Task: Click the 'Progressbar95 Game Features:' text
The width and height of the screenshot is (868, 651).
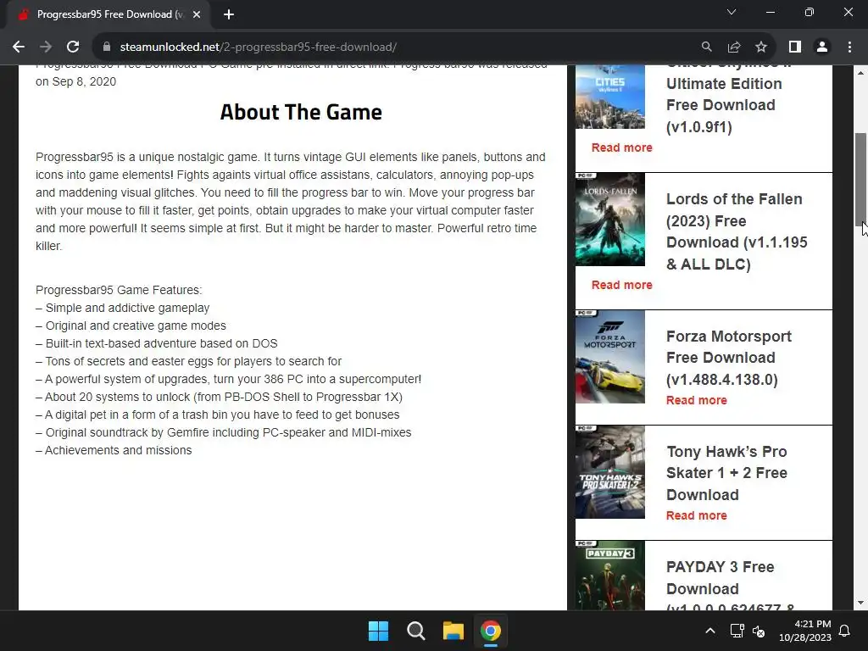Action: [119, 290]
